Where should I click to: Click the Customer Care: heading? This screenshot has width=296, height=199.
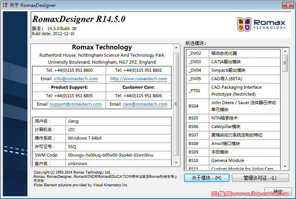tap(139, 87)
